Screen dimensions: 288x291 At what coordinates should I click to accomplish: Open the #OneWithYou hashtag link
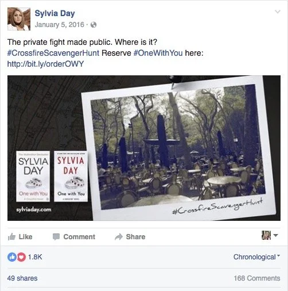click(158, 53)
